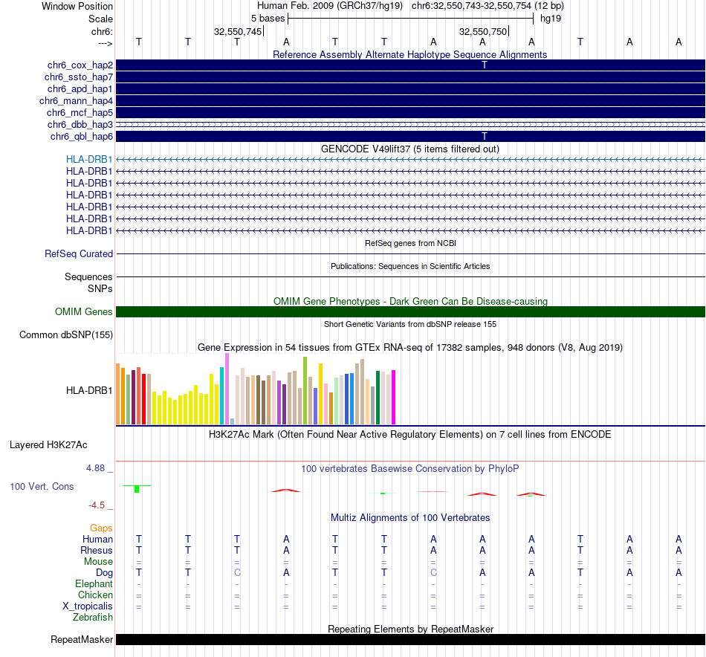This screenshot has width=706, height=657.
Task: Click the T mismatch in chr6_qbl_hap6 alignment
Action: click(485, 136)
